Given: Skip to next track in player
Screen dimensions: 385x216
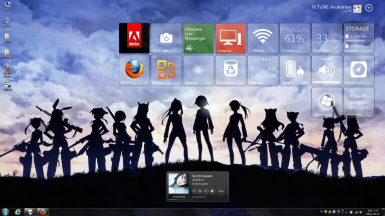Looking at the screenshot, I should point(206,191).
